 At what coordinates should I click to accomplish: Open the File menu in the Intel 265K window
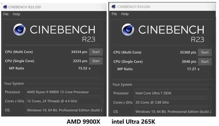point(114,14)
